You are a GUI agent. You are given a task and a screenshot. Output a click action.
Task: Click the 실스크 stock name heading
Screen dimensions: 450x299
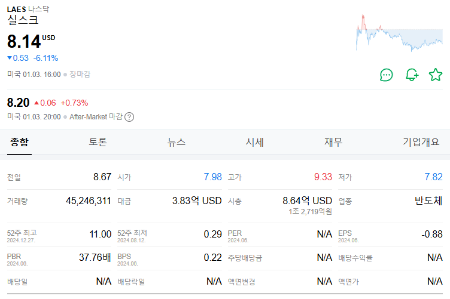tap(23, 20)
